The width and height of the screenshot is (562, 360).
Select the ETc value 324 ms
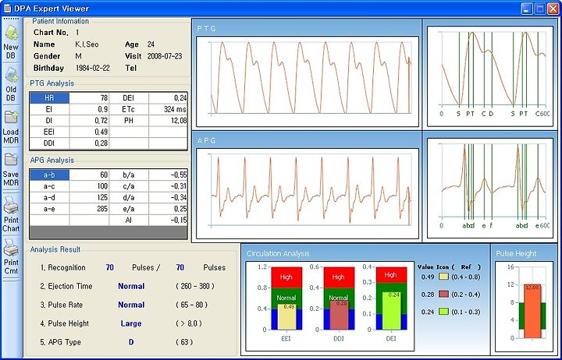click(168, 109)
